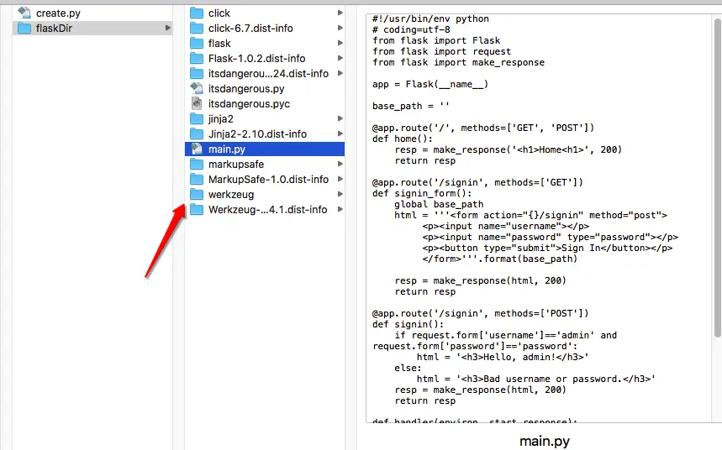Expand the Flask-1.0.2.dist-info arrow
722x450 pixels.
pos(340,59)
